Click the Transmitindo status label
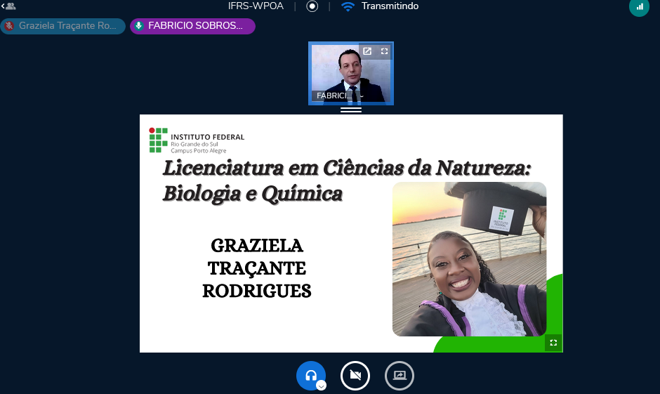 (390, 6)
